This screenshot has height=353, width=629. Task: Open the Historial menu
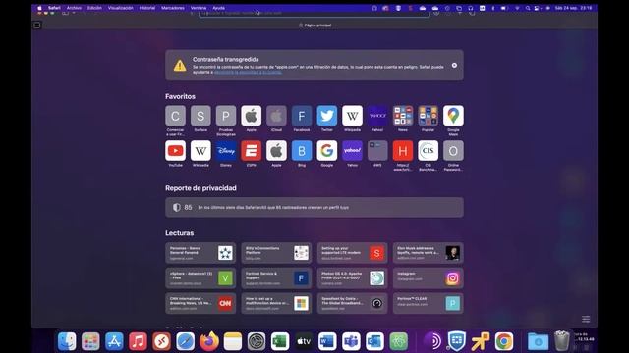(x=147, y=8)
